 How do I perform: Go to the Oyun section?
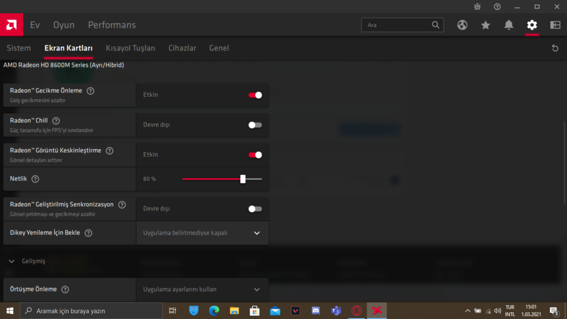[64, 25]
